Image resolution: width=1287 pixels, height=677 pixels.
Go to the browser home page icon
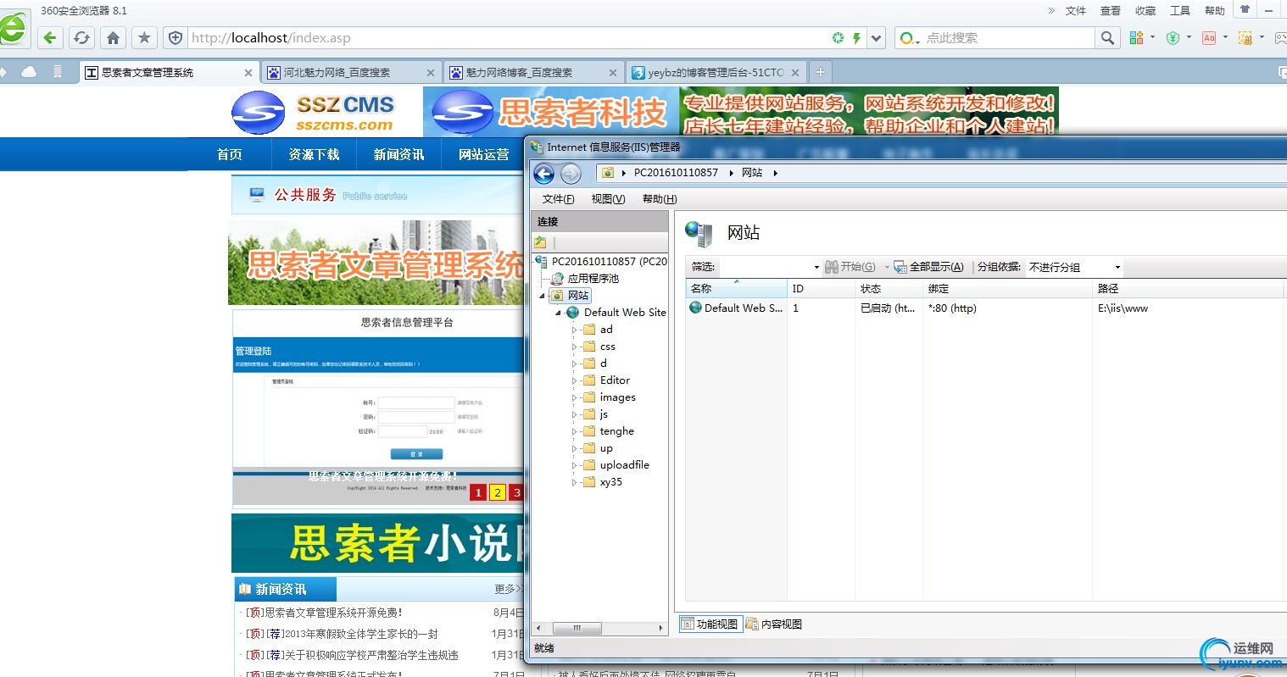[113, 37]
